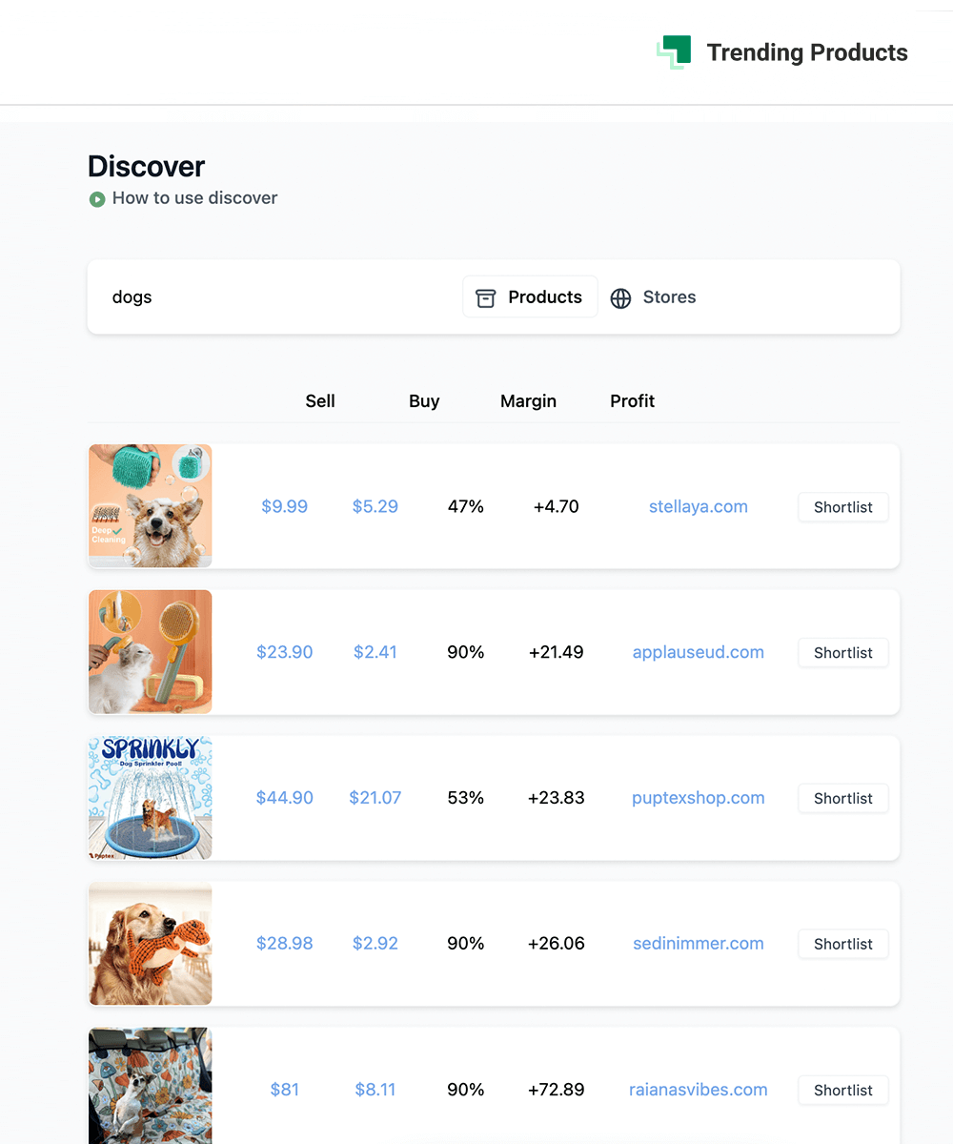
Task: Click the $2.92 buy price
Action: pyautogui.click(x=375, y=944)
